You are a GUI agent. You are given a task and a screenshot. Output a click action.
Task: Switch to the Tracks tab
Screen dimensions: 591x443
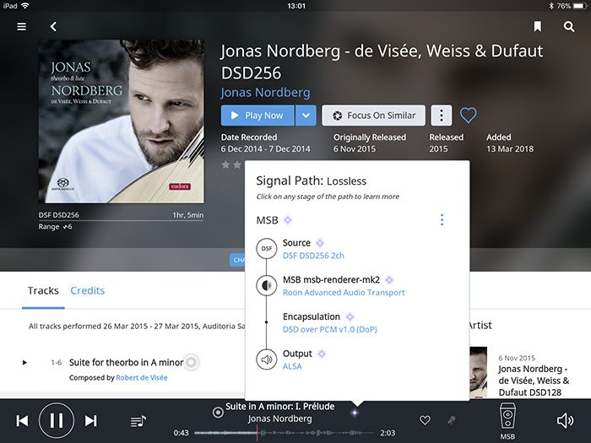[x=43, y=290]
